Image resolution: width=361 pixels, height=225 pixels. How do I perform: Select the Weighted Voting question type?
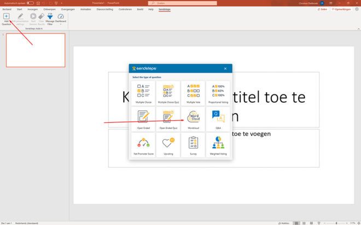pyautogui.click(x=218, y=145)
